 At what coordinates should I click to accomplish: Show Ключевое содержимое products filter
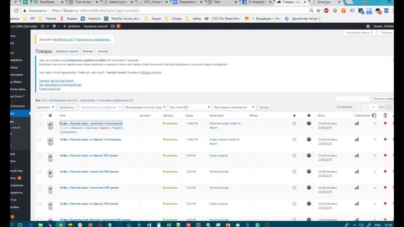(x=116, y=100)
